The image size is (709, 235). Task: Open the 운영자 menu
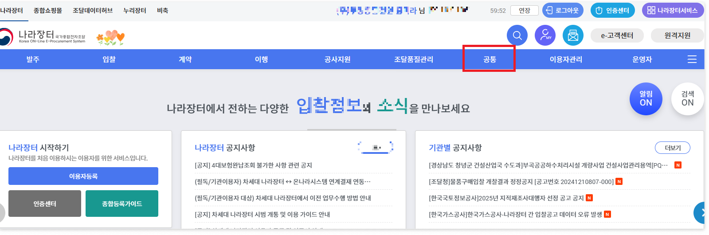click(x=642, y=59)
